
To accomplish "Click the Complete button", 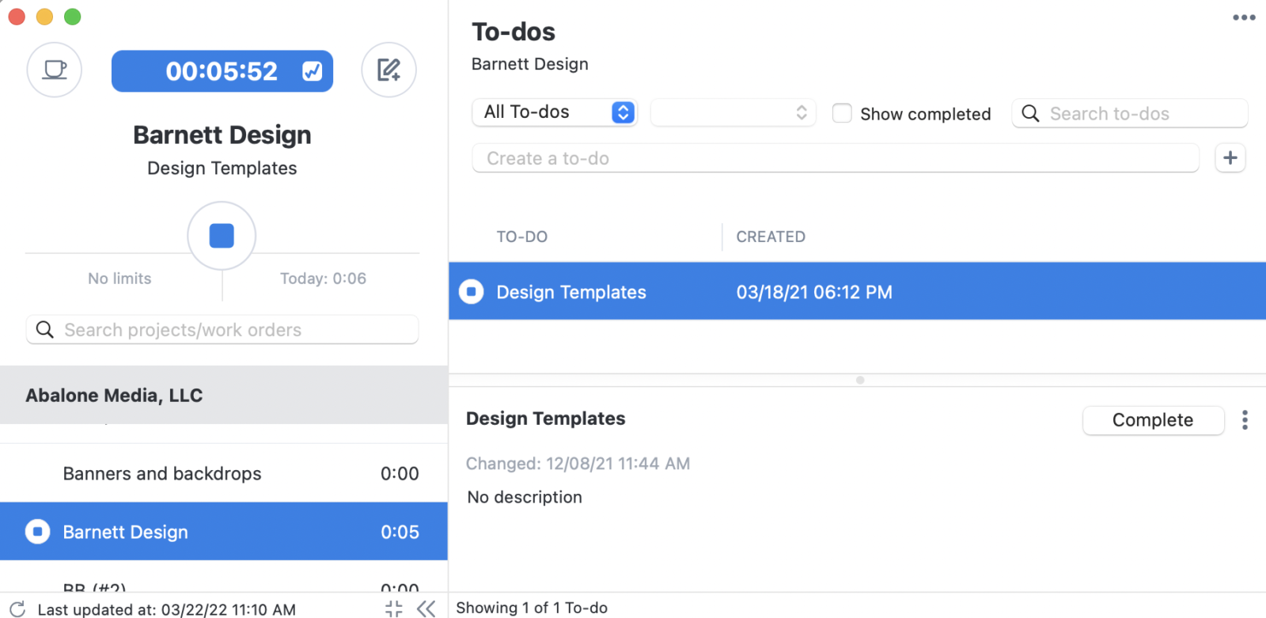I will point(1153,420).
